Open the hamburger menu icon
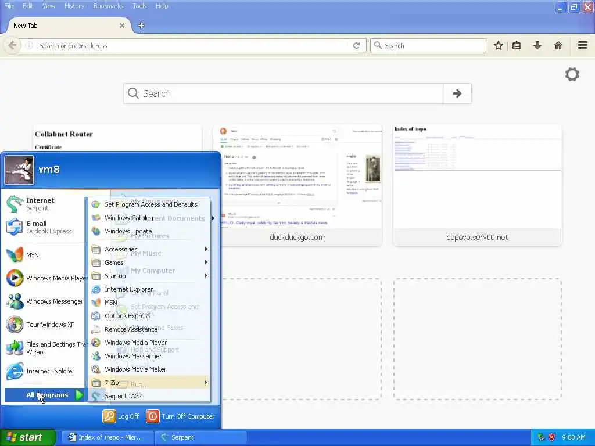The image size is (595, 446). coord(583,45)
